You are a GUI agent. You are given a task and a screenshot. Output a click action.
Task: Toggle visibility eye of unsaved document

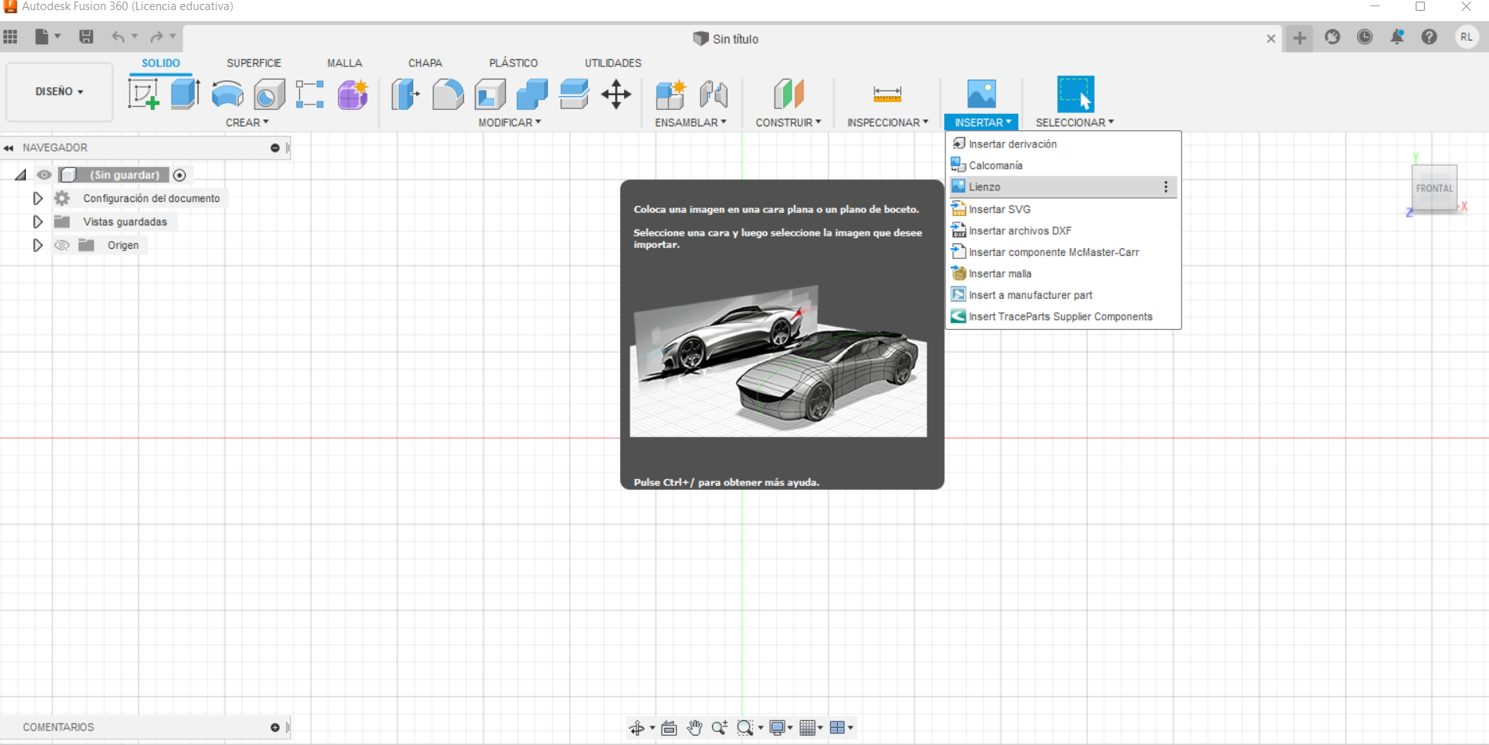pyautogui.click(x=45, y=175)
